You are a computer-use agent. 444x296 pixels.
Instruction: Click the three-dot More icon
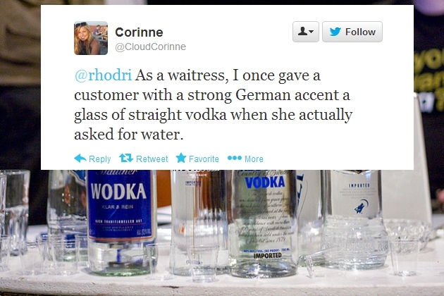(235, 158)
